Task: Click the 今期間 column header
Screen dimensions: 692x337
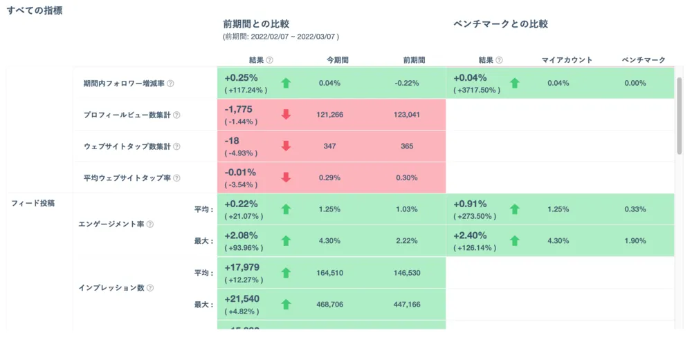Action: [338, 60]
